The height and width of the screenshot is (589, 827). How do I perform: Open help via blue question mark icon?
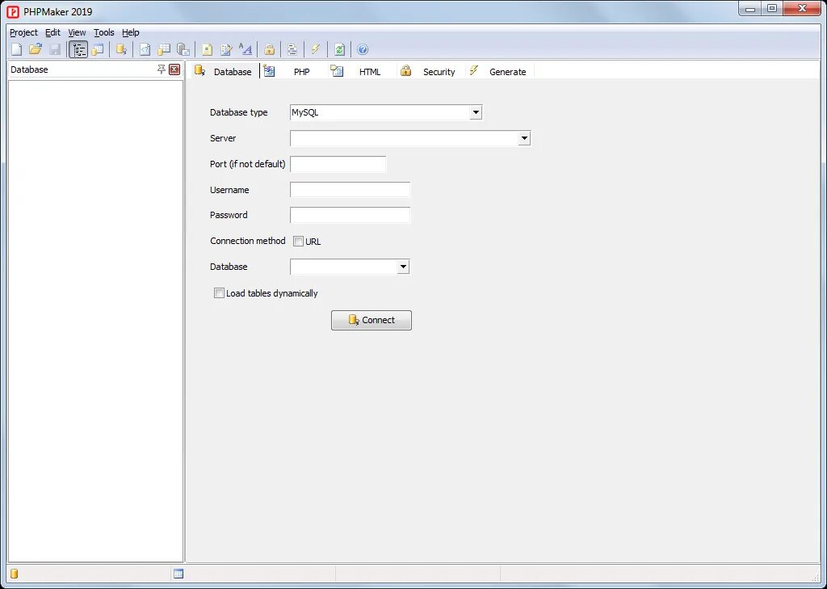pos(363,49)
